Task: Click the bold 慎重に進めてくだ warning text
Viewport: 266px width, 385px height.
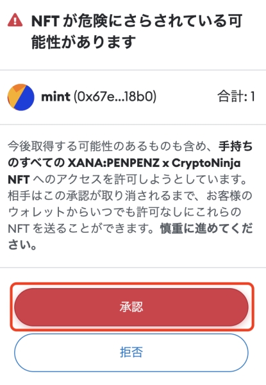Action: (x=206, y=229)
